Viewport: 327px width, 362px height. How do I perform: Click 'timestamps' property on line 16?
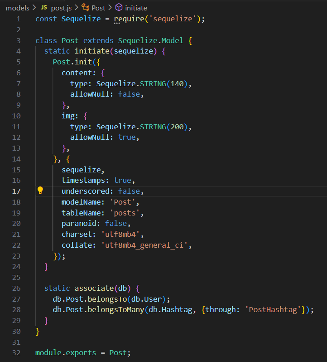click(x=83, y=180)
